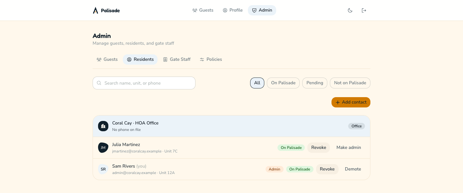Focus the search name, unit, or phone field
This screenshot has height=193, width=463.
(x=144, y=83)
